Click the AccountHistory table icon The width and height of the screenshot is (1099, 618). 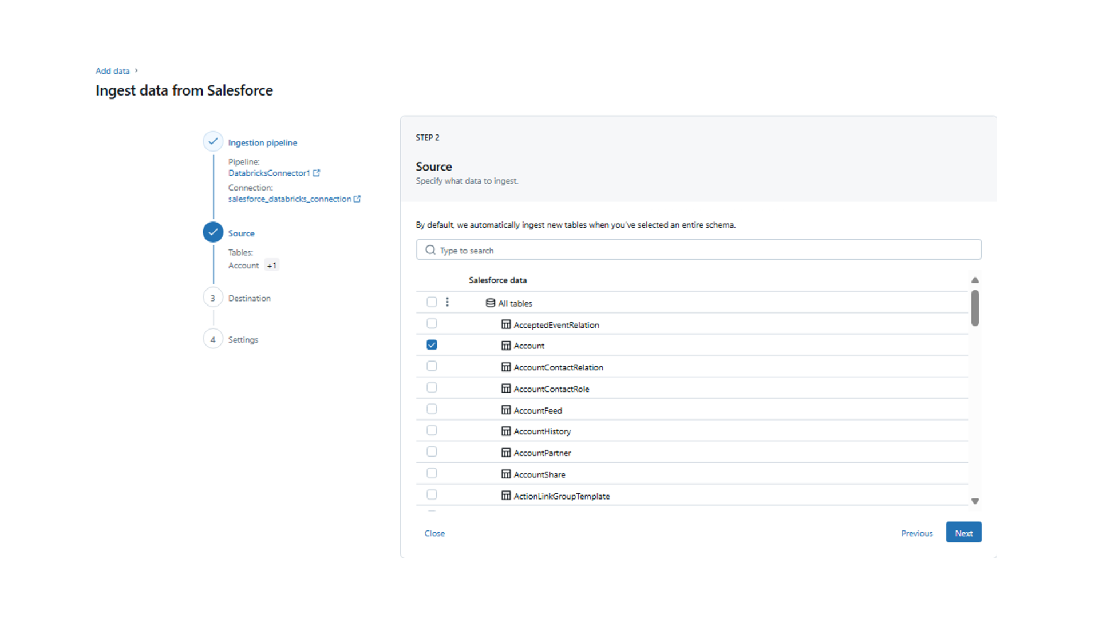[x=506, y=431]
